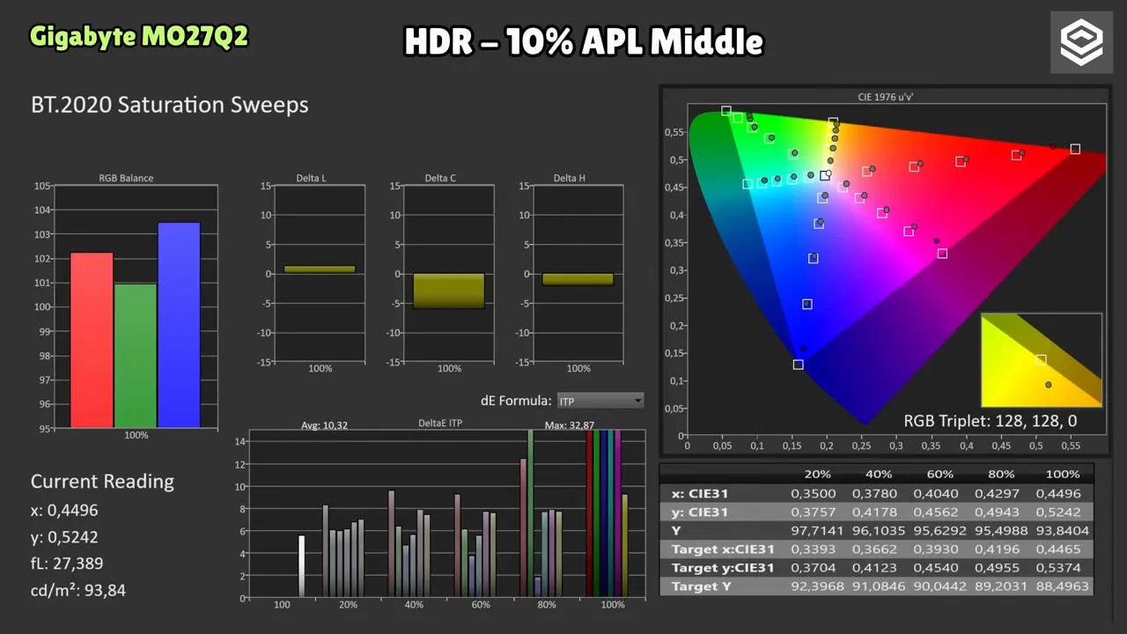The width and height of the screenshot is (1127, 634).
Task: Click the "RGB Balance" chart title
Action: click(x=126, y=178)
